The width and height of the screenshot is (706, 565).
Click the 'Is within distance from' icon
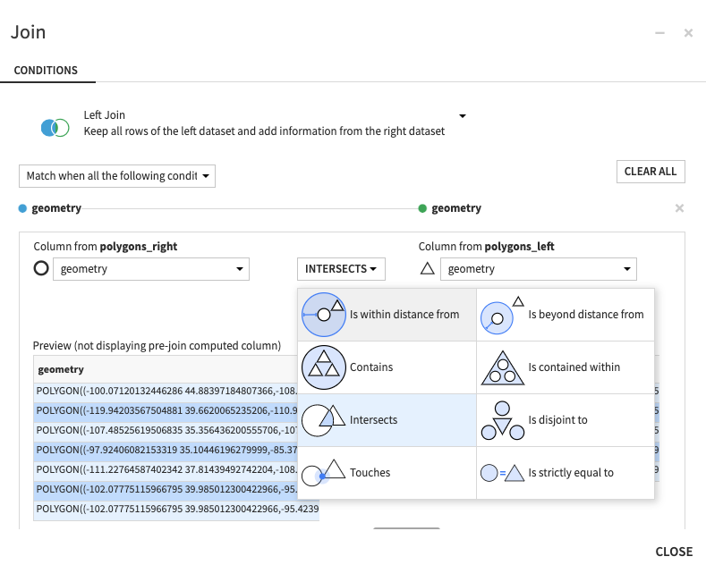pyautogui.click(x=324, y=315)
